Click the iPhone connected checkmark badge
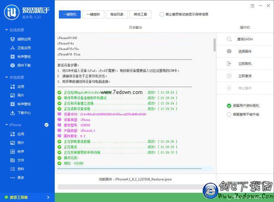274x202 pixels. click(46, 124)
